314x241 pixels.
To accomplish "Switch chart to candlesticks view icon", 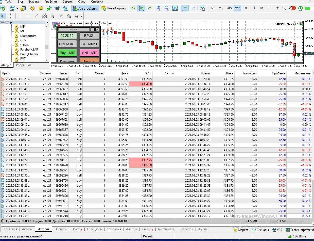I will pyautogui.click(x=141, y=8).
